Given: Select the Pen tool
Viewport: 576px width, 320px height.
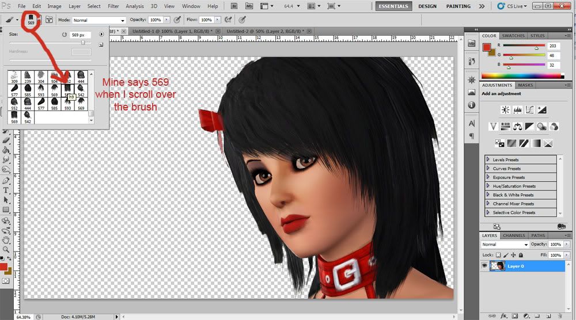Looking at the screenshot, I should tap(6, 180).
